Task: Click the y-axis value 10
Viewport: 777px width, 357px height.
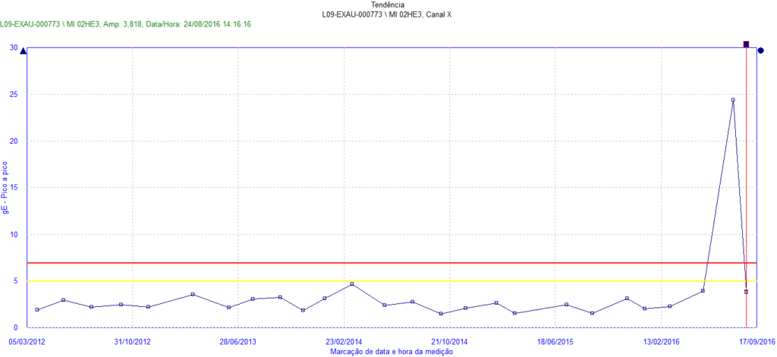Action: [14, 234]
